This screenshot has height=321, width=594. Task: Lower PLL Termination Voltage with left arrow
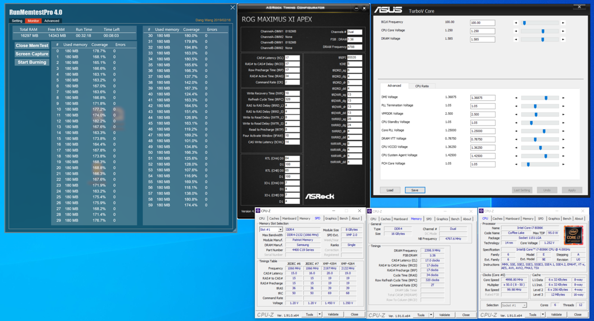tap(516, 106)
